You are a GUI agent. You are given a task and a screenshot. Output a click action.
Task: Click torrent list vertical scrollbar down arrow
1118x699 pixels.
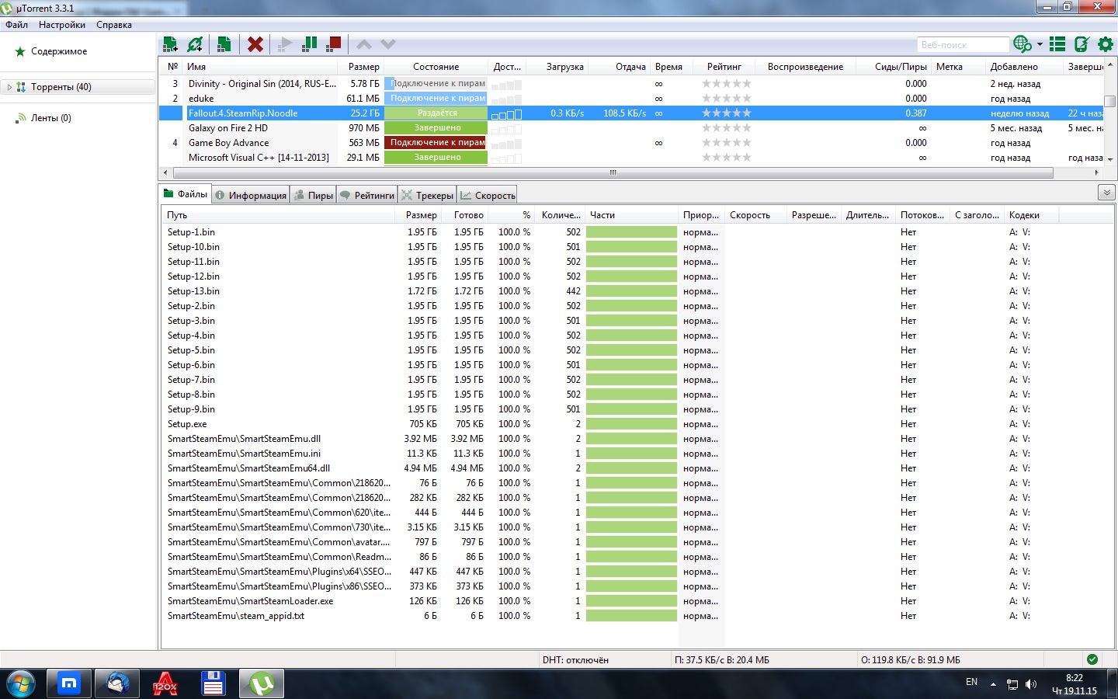[x=1110, y=159]
